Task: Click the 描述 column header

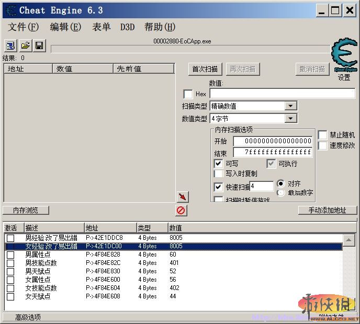Action: [54, 228]
